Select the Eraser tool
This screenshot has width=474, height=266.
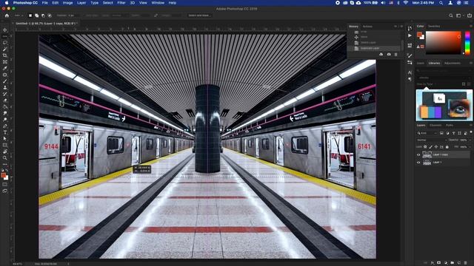[x=5, y=100]
